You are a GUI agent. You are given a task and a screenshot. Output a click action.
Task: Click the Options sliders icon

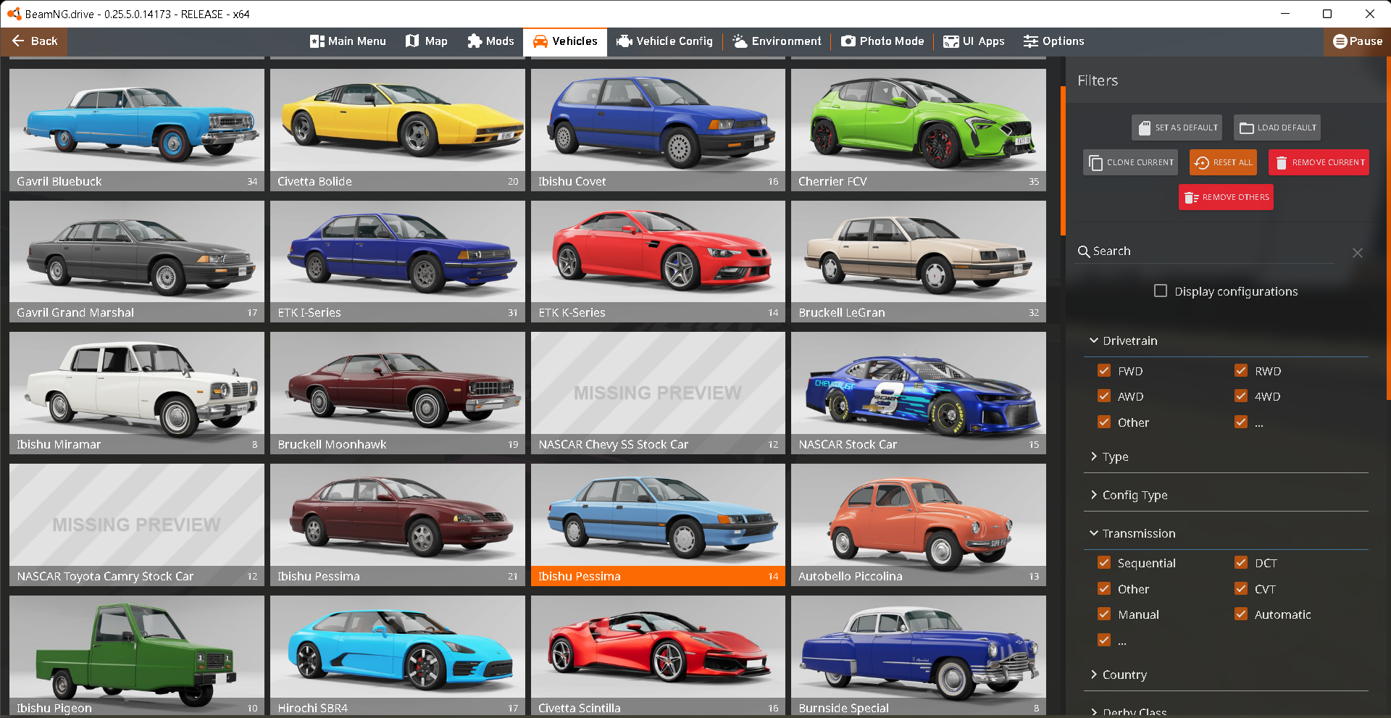coord(1031,41)
